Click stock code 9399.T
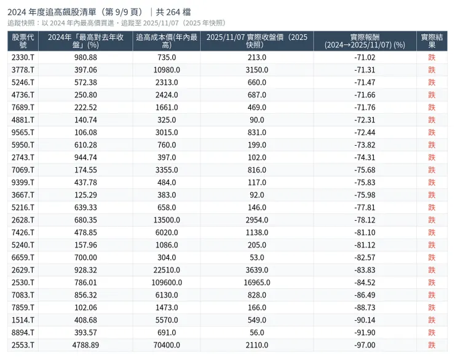This screenshot has height=359, width=455. 23,183
